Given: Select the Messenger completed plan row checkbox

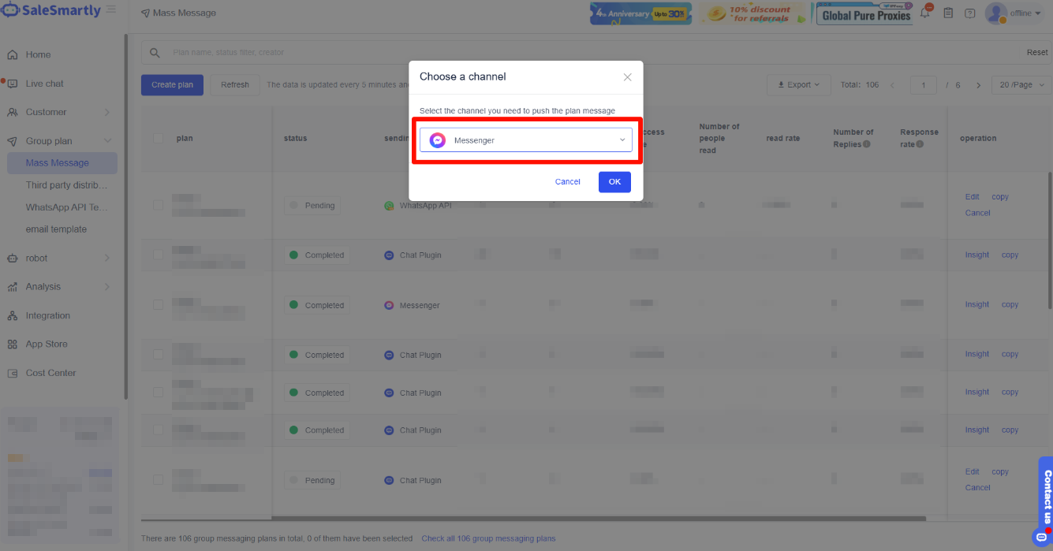Looking at the screenshot, I should [159, 305].
